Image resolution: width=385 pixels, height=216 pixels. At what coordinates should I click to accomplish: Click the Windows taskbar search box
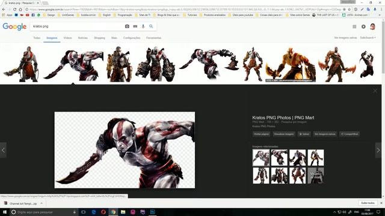point(44,212)
